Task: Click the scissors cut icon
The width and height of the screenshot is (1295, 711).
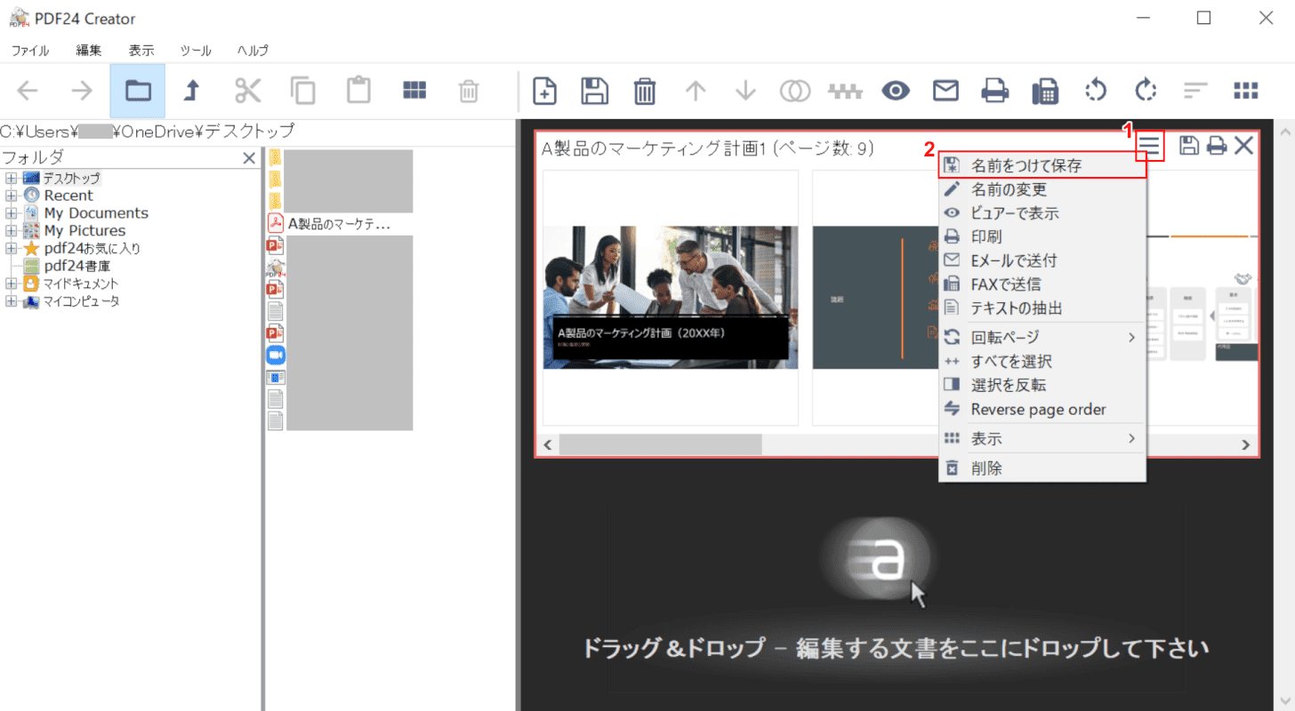Action: pyautogui.click(x=247, y=90)
